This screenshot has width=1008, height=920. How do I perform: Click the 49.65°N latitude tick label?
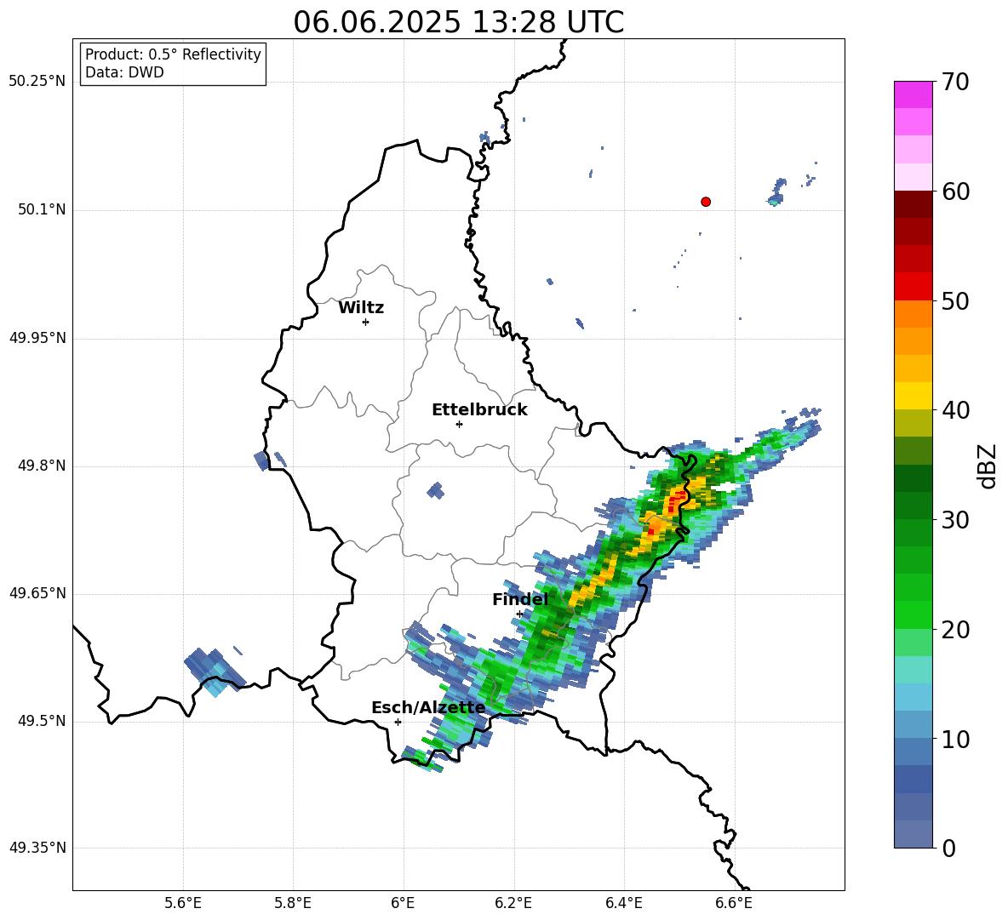point(37,593)
